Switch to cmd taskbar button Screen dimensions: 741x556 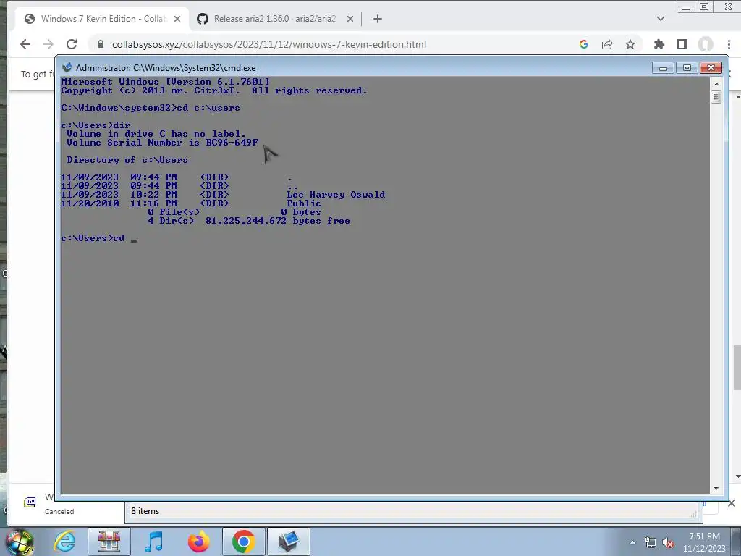coord(289,542)
